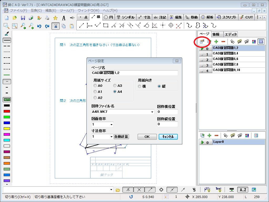Select the A0 paper size
269x202 pixels.
click(98, 85)
